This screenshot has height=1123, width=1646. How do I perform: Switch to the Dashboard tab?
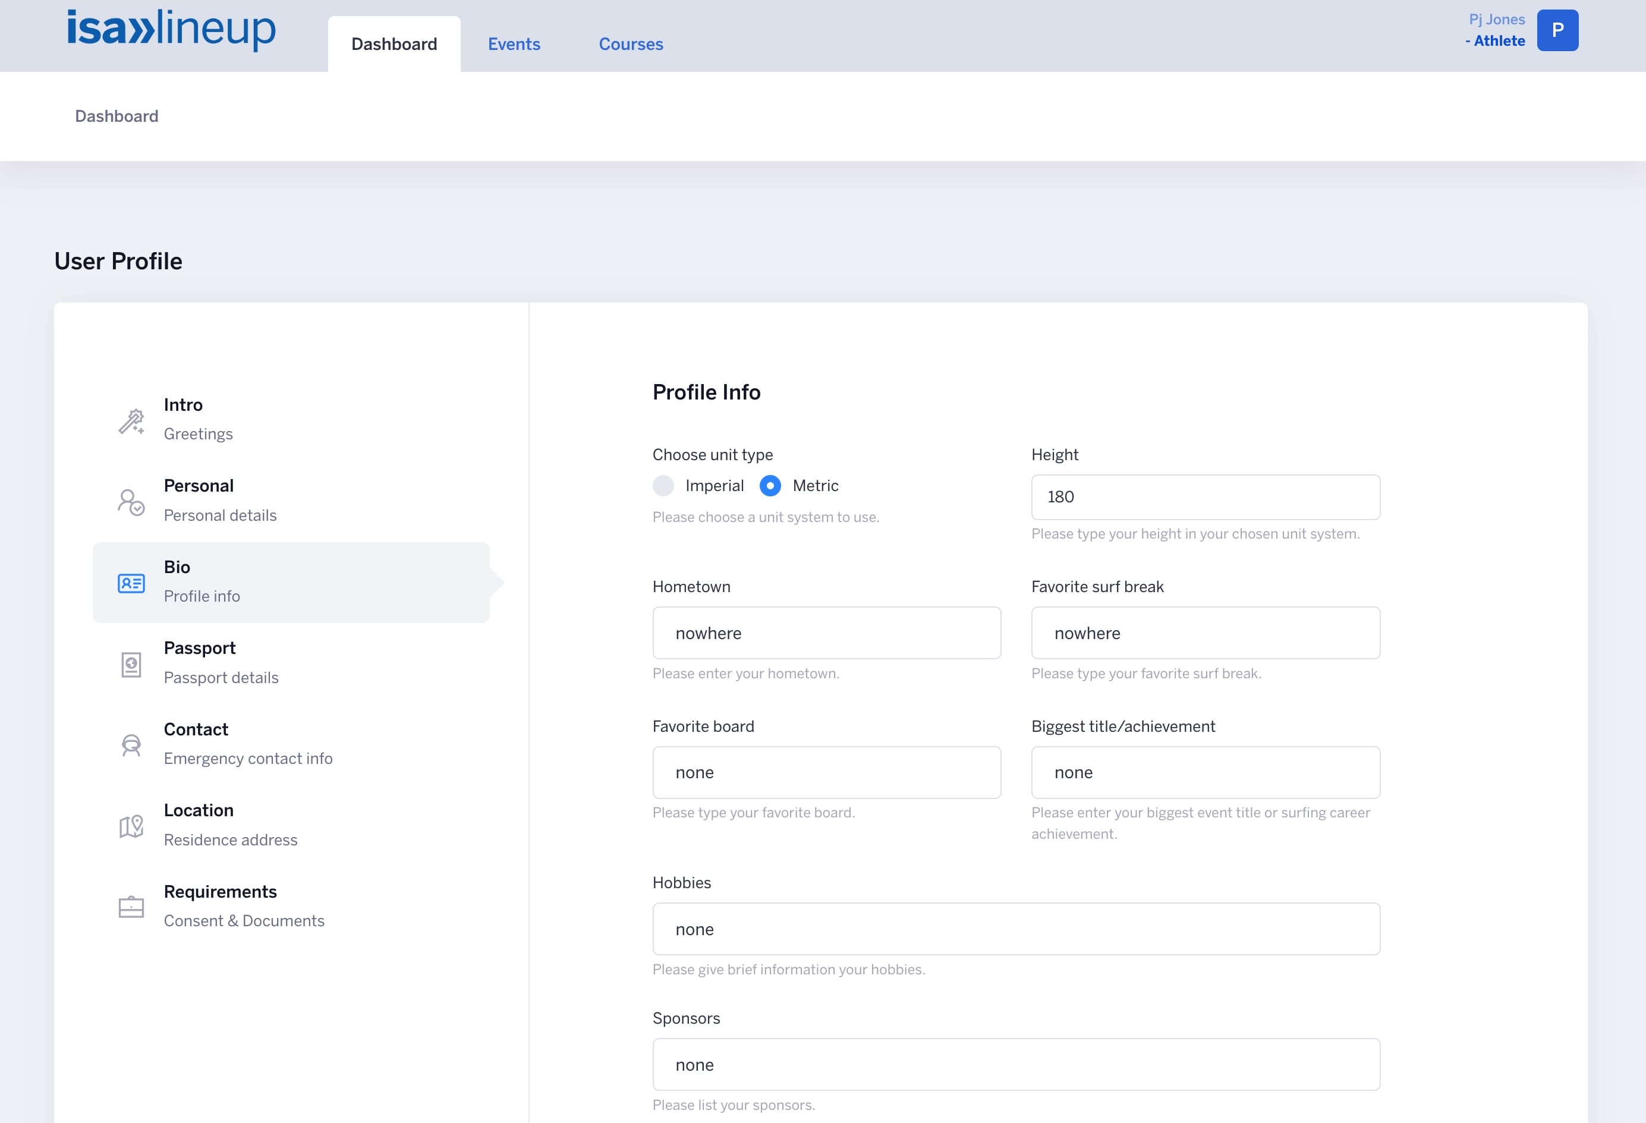[395, 44]
